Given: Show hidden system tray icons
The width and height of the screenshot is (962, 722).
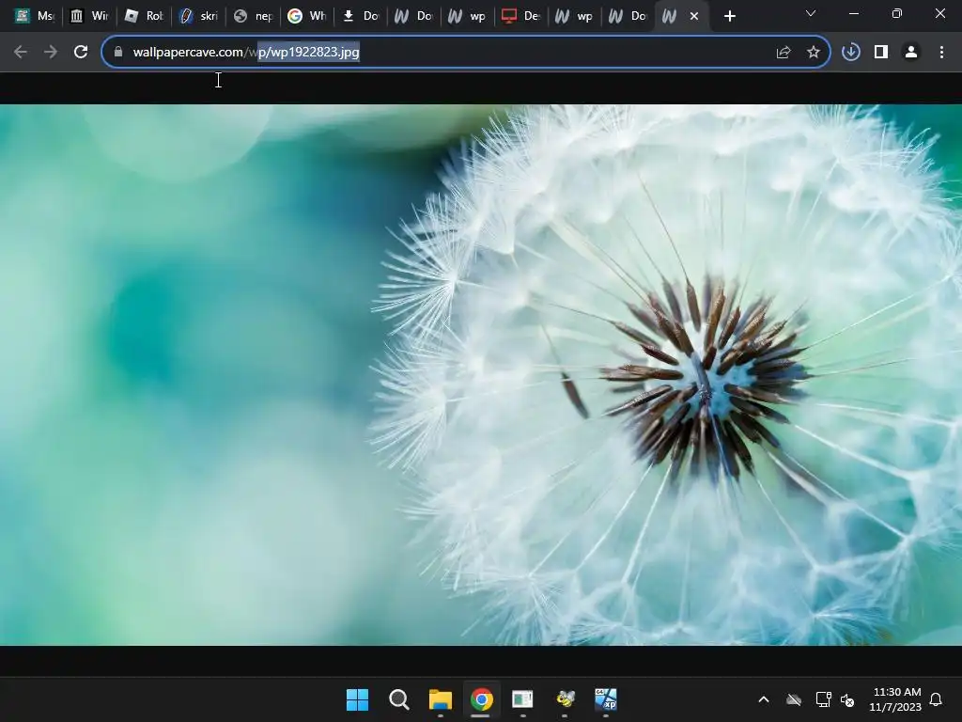Looking at the screenshot, I should click(764, 699).
